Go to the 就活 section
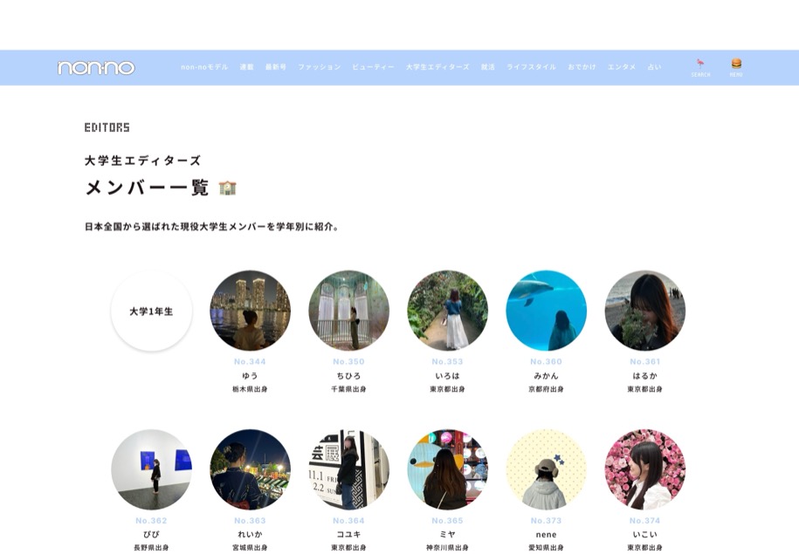Image resolution: width=799 pixels, height=554 pixels. (487, 66)
